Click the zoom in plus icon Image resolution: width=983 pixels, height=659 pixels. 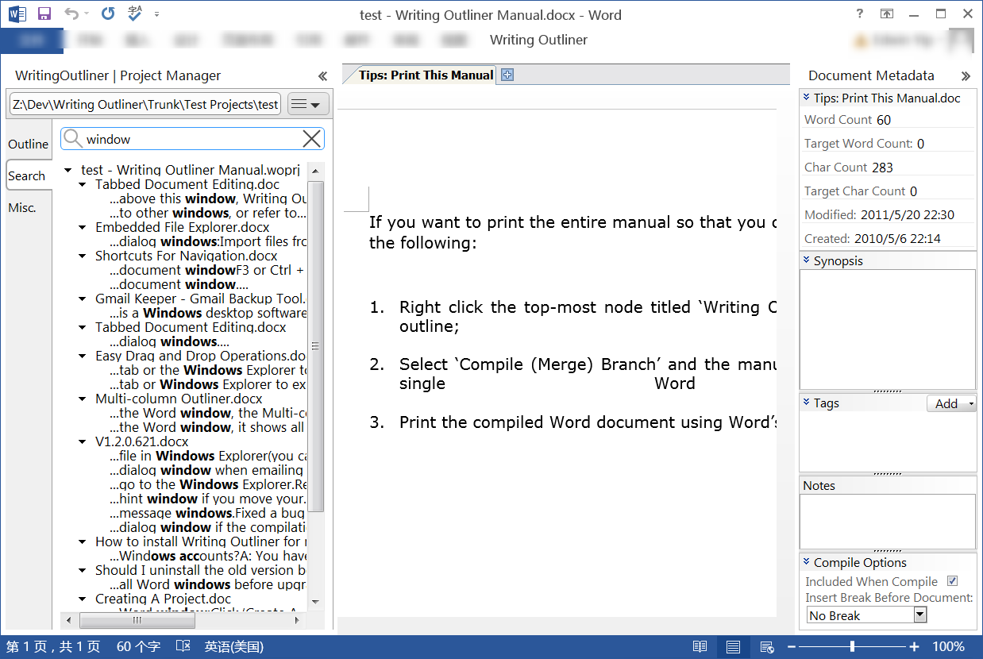[x=915, y=647]
